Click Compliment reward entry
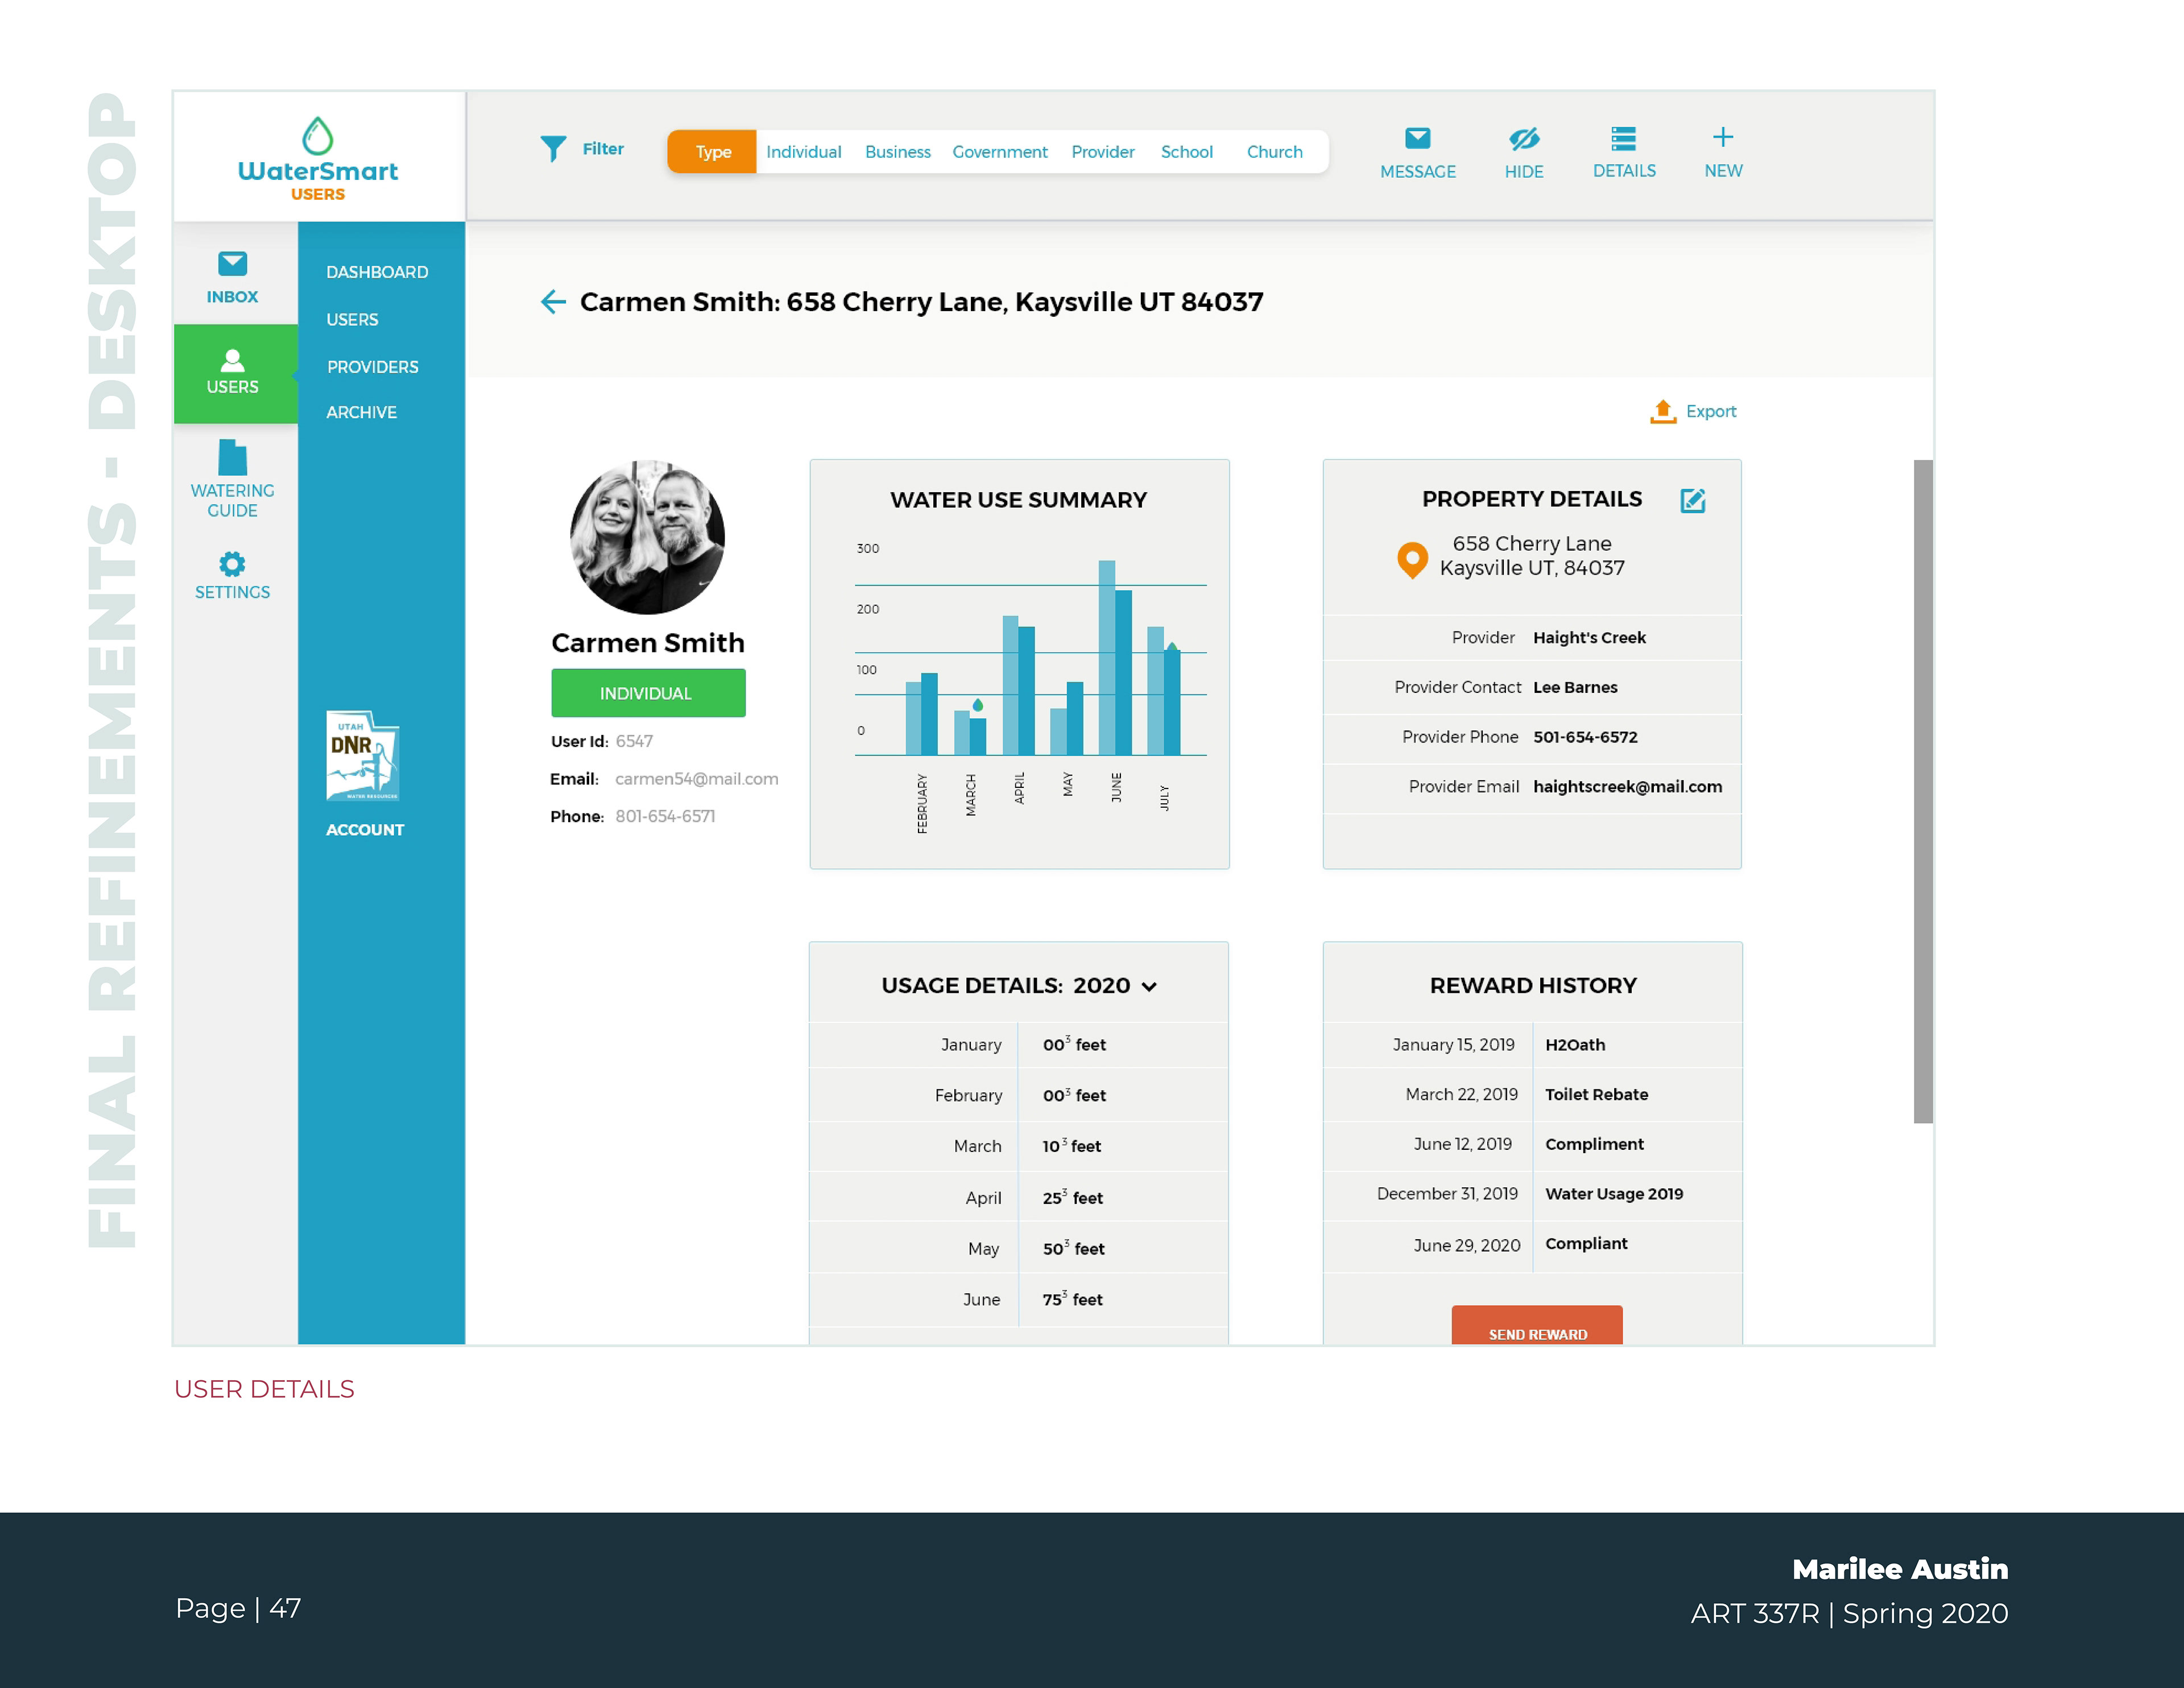 (1594, 1144)
